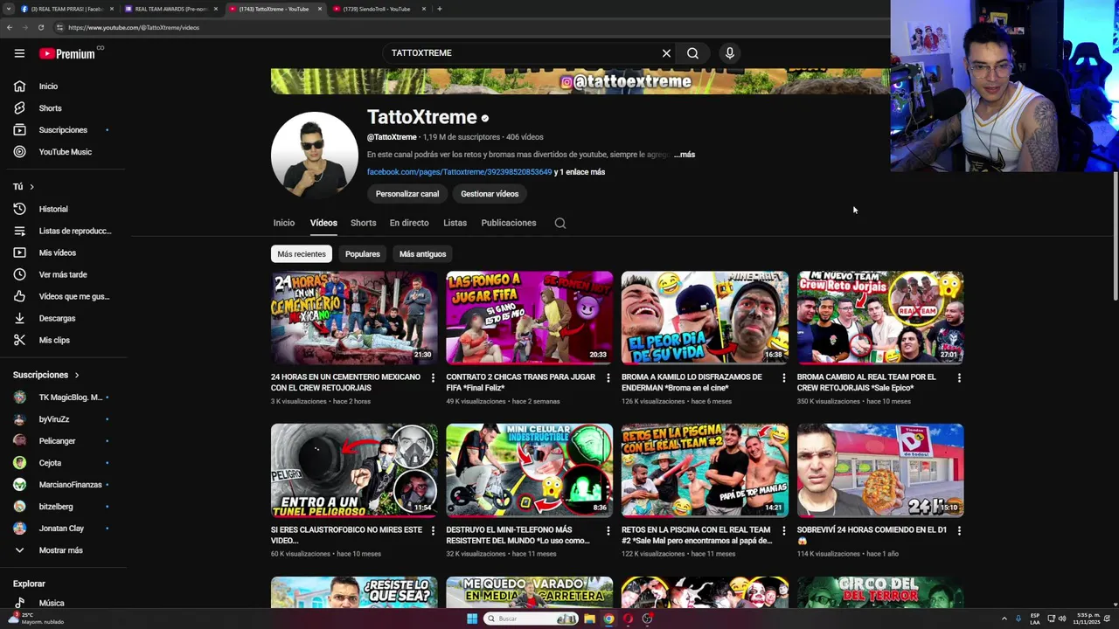Open the hamburger guide menu
This screenshot has height=629, width=1119.
coord(19,53)
